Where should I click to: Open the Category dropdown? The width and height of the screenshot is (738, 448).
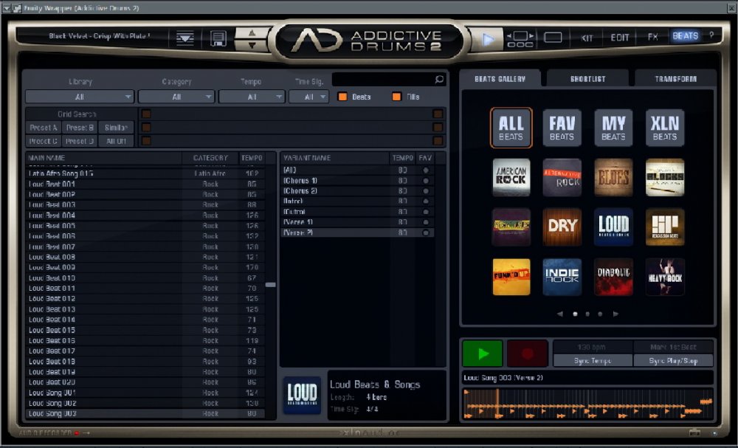176,97
